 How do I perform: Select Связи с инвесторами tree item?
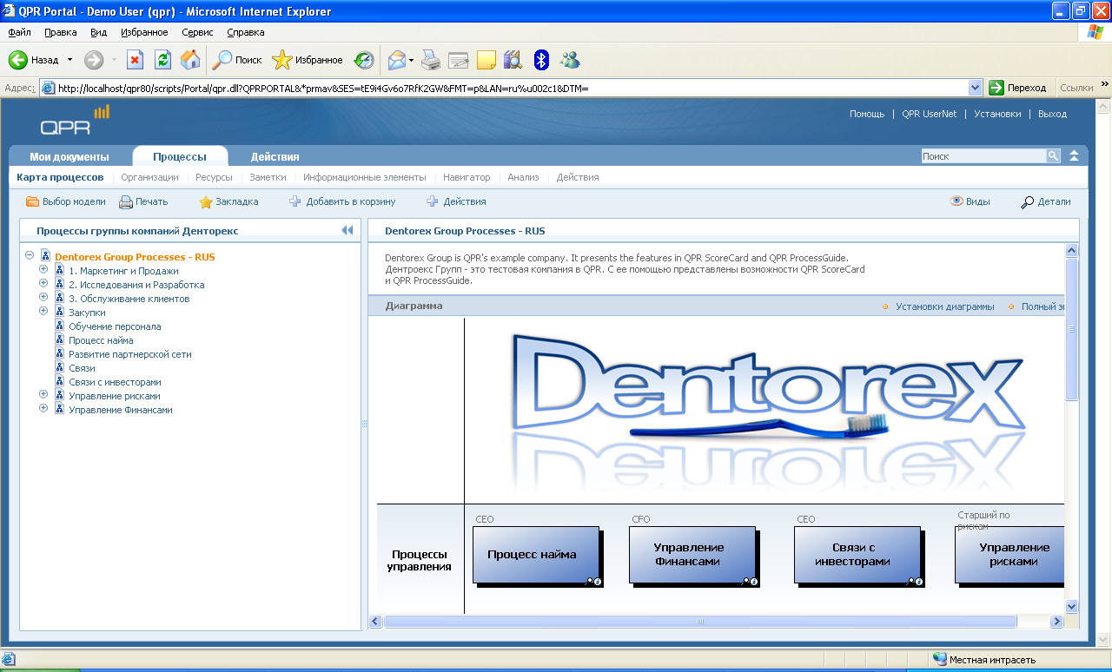point(115,382)
